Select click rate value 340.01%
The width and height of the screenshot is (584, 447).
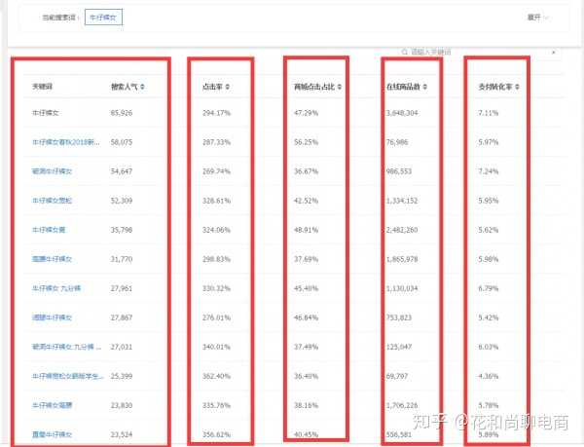click(x=216, y=347)
